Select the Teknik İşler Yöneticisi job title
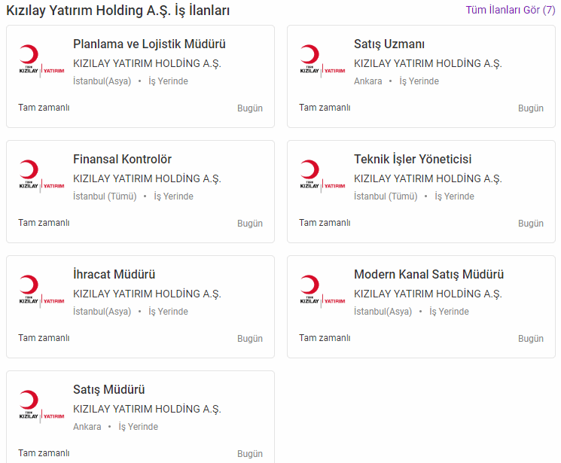 coord(413,160)
